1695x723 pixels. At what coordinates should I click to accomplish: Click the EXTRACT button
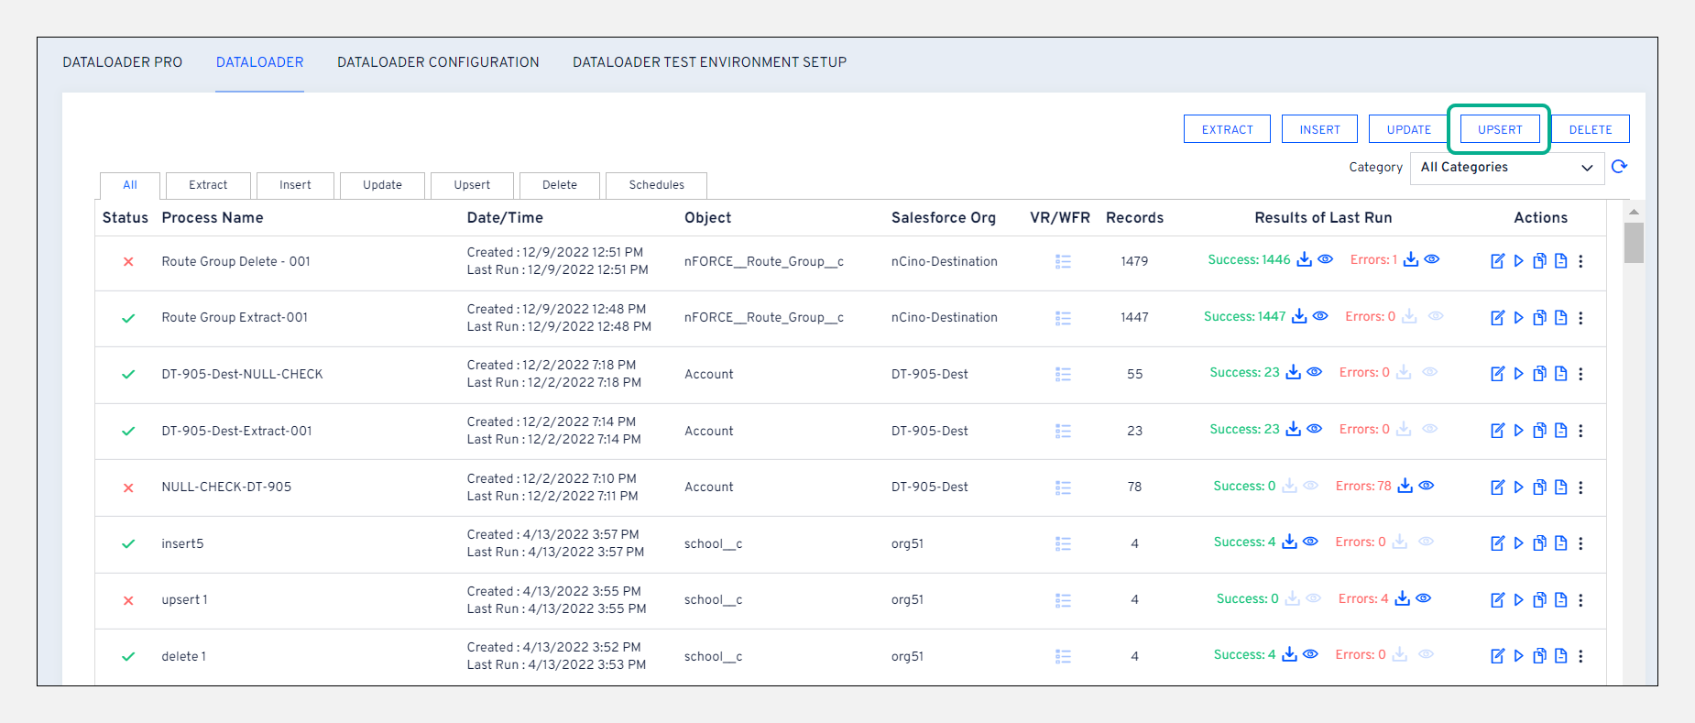(1227, 129)
